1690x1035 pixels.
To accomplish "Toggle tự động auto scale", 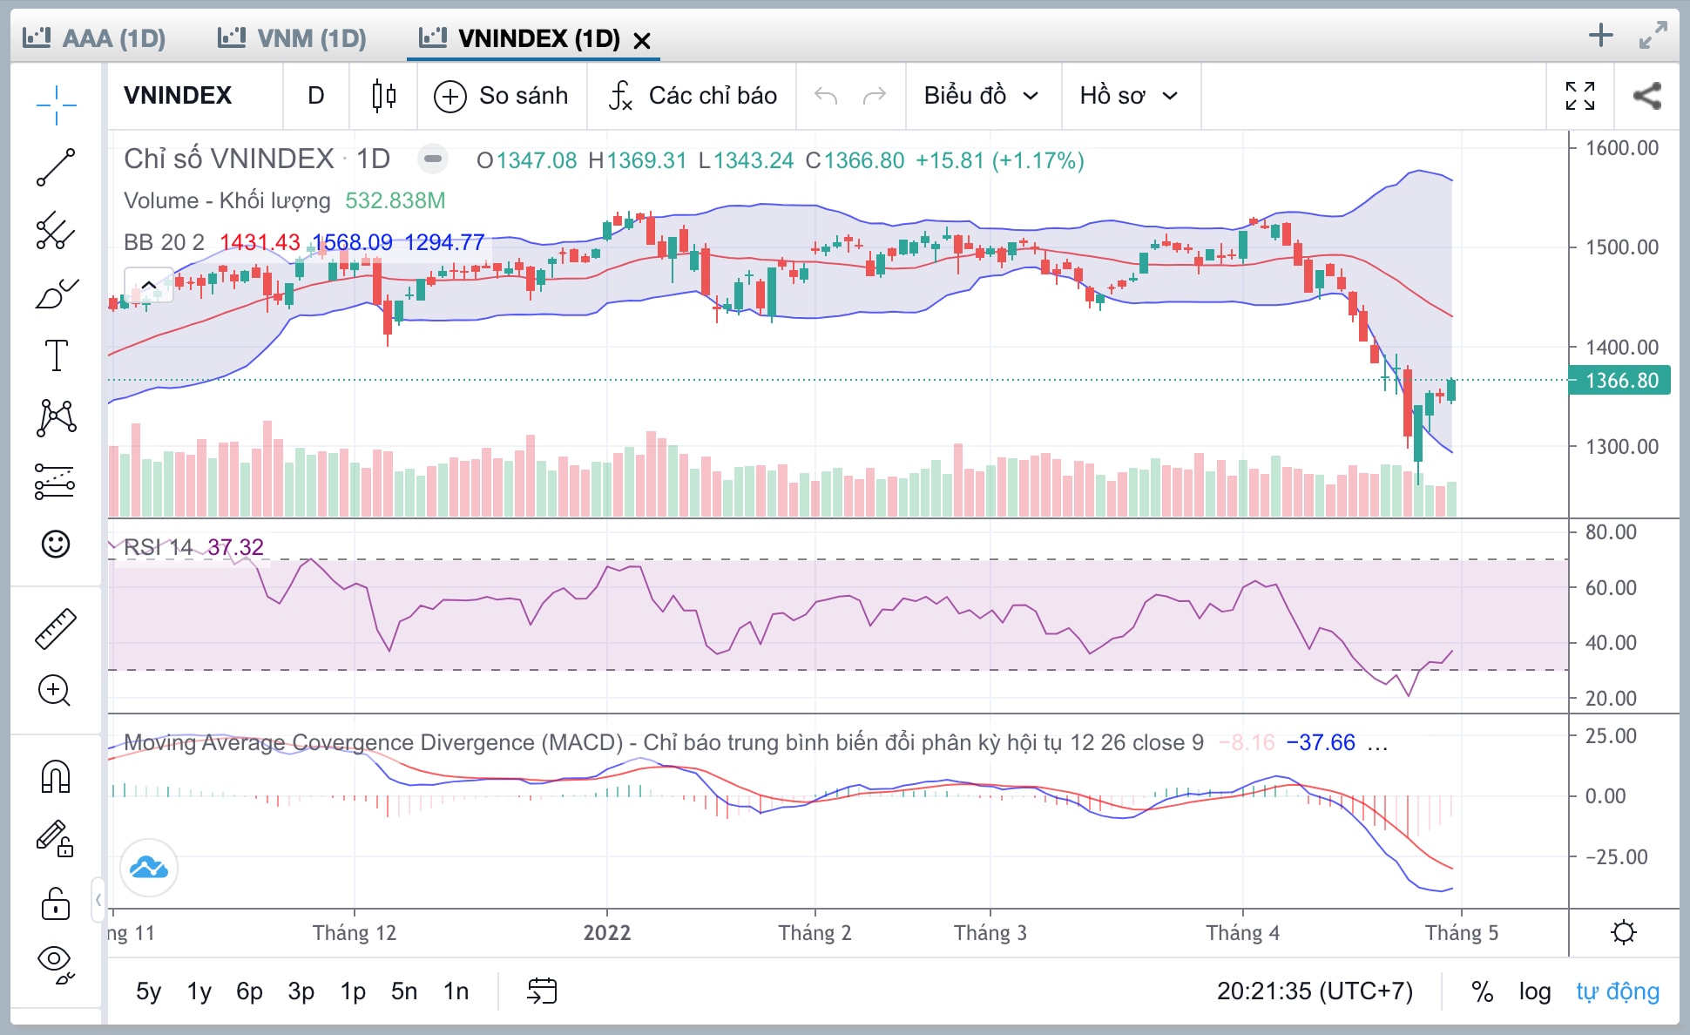I will (1618, 991).
